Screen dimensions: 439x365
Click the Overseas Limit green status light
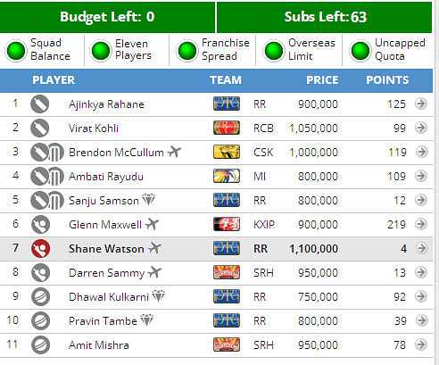[274, 51]
